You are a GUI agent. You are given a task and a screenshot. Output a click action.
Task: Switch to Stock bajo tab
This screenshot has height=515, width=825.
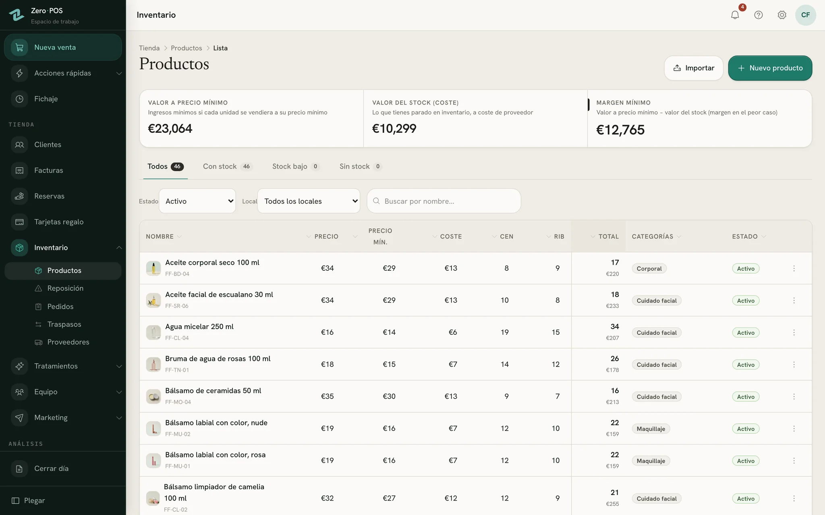coord(296,167)
